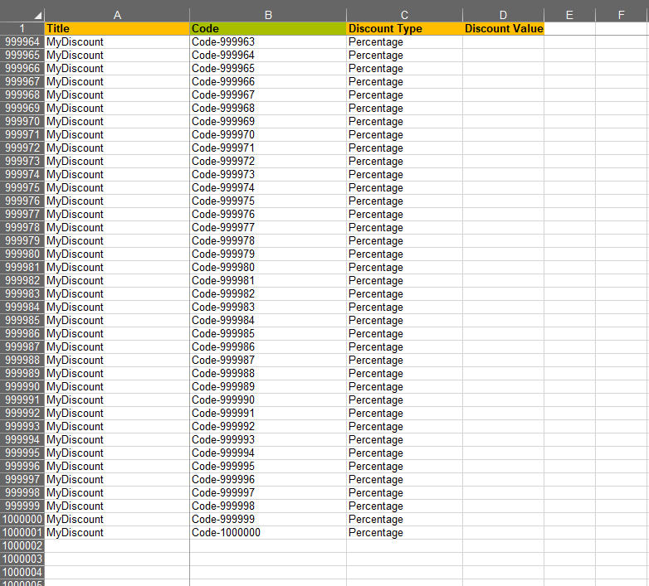Viewport: 649px width, 586px height.
Task: Click MyDiscount cell in row 999990
Action: point(117,387)
